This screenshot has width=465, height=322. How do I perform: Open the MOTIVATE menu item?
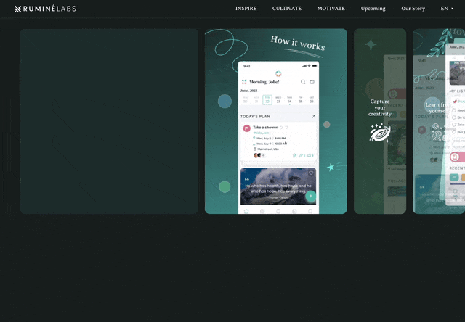(x=331, y=9)
